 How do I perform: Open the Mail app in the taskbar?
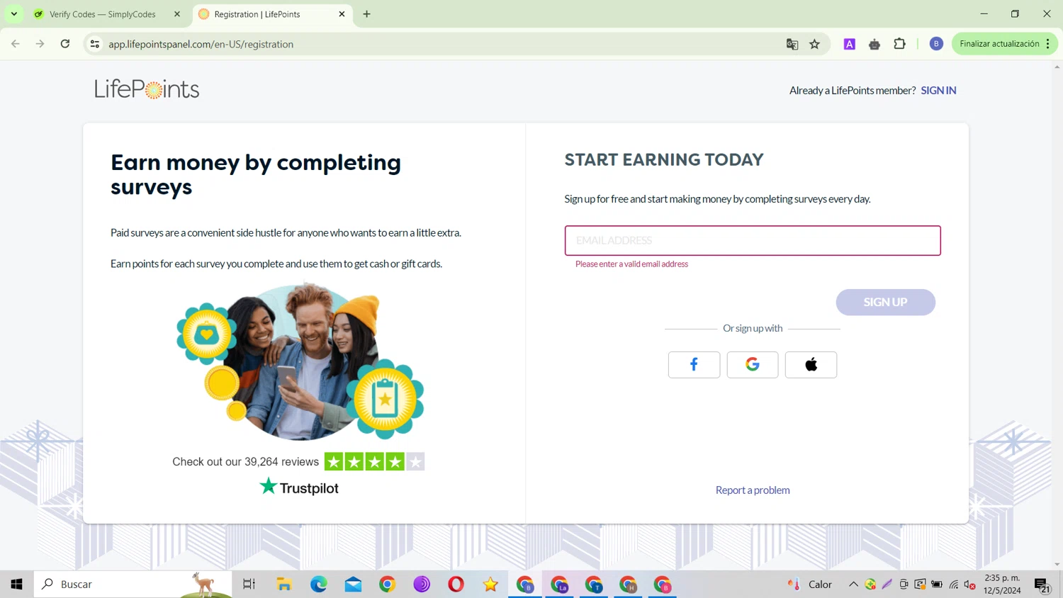[353, 585]
